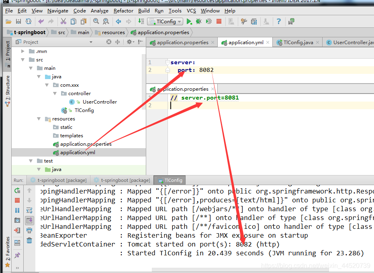Toggle scroll to end in Run console

click(x=29, y=220)
